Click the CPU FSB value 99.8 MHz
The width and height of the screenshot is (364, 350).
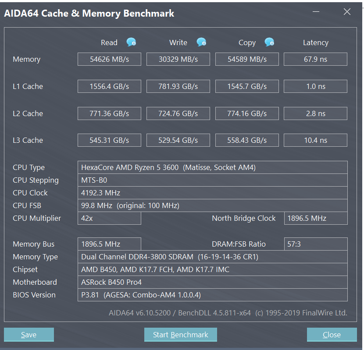[x=213, y=205]
